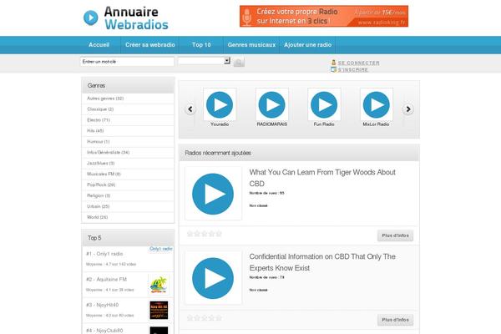
Task: Open the NjoyHit40 logo thumbnail
Action: (x=159, y=310)
